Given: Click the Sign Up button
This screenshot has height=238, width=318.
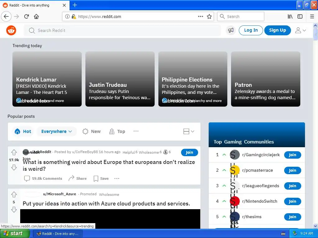Looking at the screenshot, I should coord(277,30).
